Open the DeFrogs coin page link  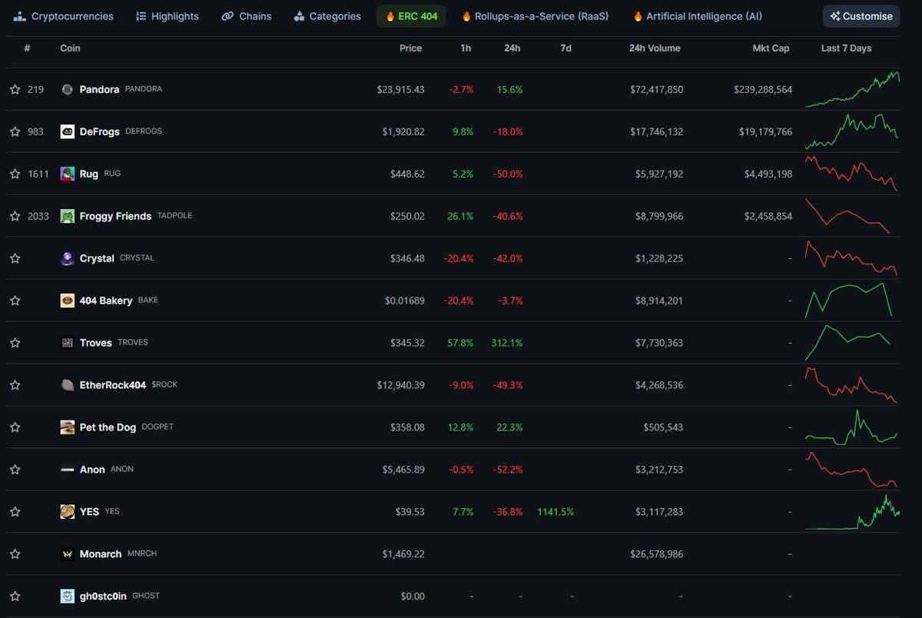coord(100,131)
